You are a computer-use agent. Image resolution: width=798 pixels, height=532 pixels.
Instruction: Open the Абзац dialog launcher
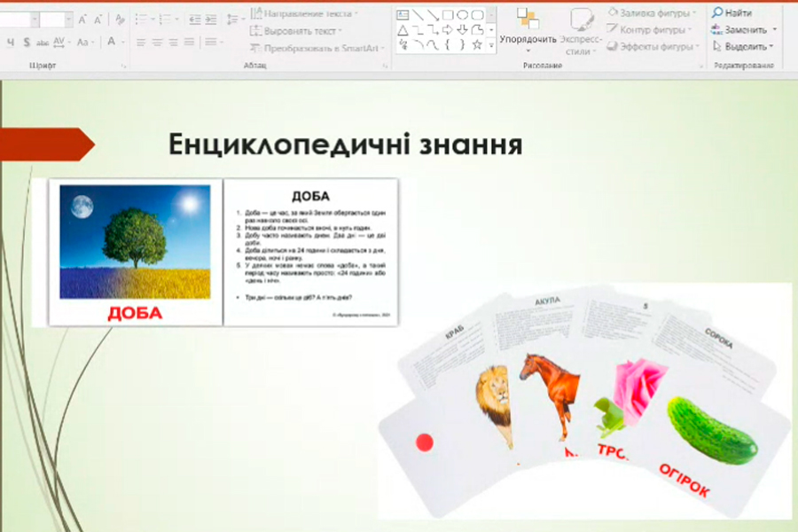(x=386, y=66)
